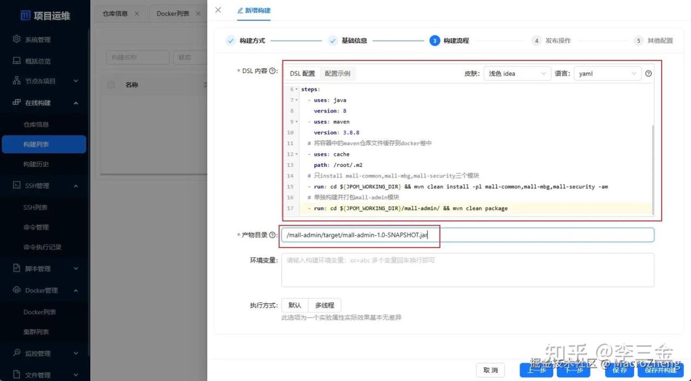Image resolution: width=691 pixels, height=381 pixels.
Task: Click the DSL editor vertical scrollbar
Action: [654, 169]
